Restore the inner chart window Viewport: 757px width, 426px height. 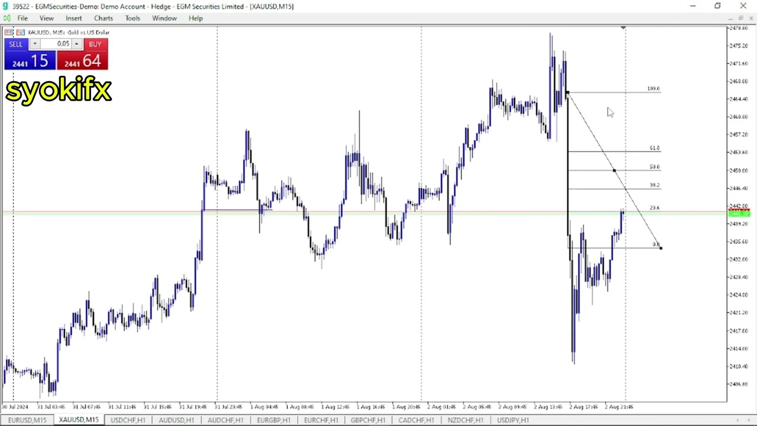[740, 18]
